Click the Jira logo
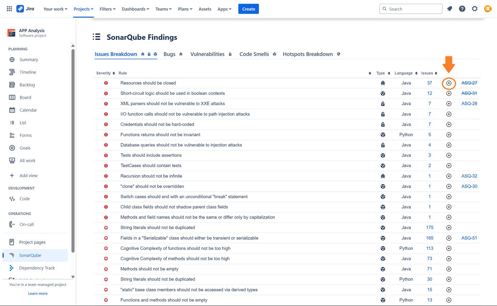The height and width of the screenshot is (306, 497). click(25, 9)
